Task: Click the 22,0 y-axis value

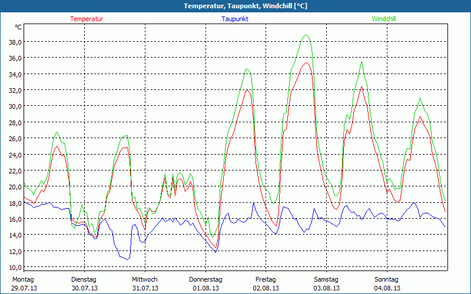Action: (15, 171)
